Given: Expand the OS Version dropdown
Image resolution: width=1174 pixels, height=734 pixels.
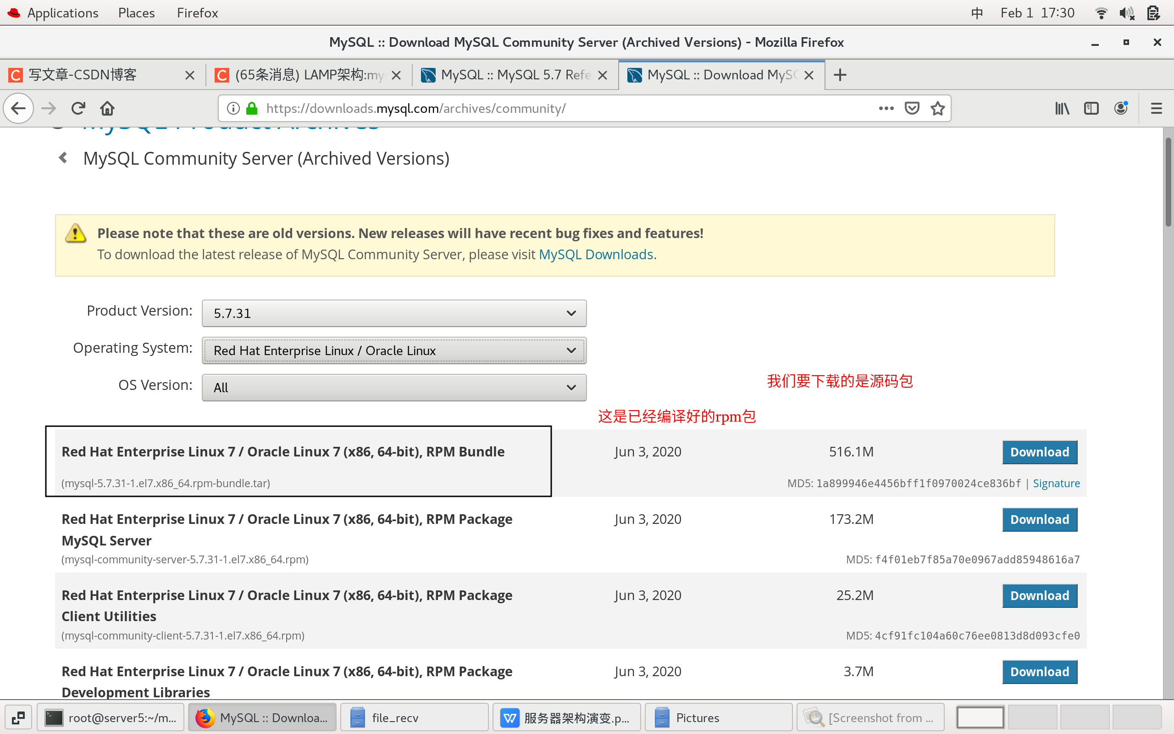Looking at the screenshot, I should coord(393,387).
